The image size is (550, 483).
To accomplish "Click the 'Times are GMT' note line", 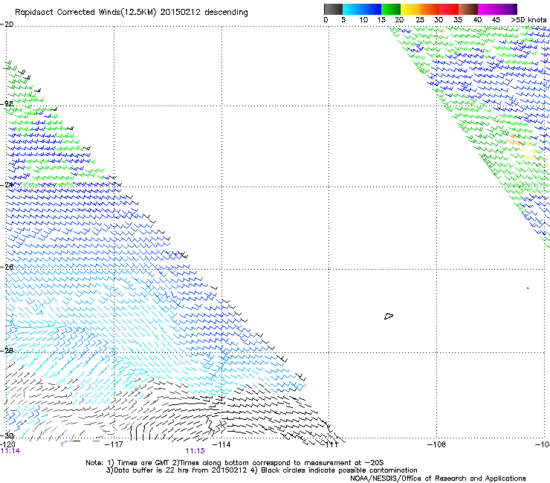I will 235,463.
